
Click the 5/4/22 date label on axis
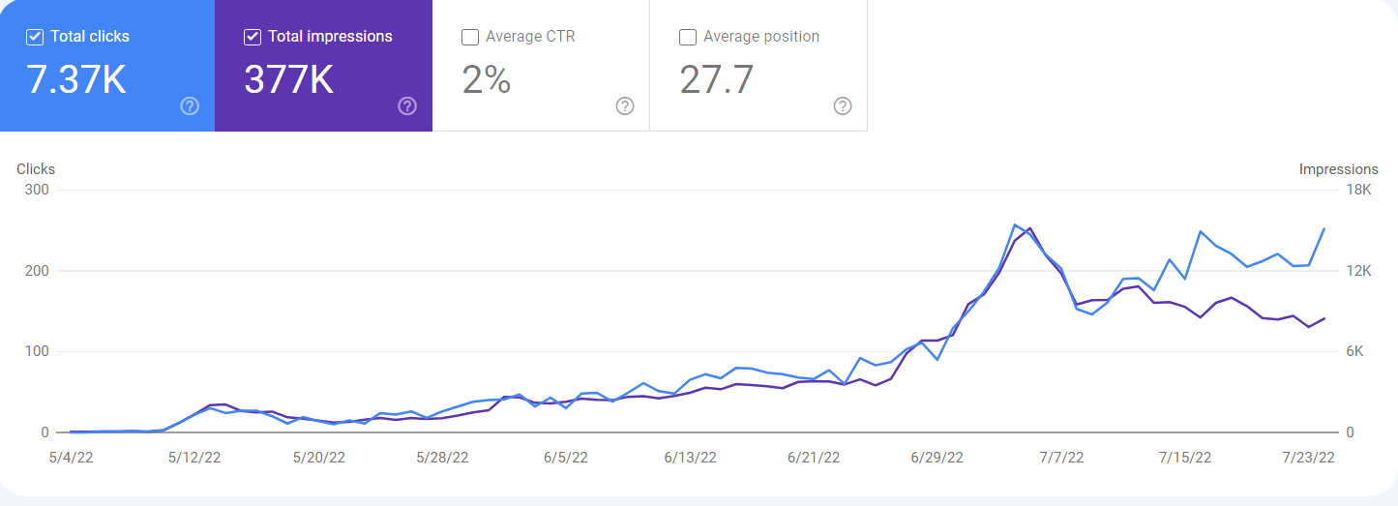(x=71, y=458)
